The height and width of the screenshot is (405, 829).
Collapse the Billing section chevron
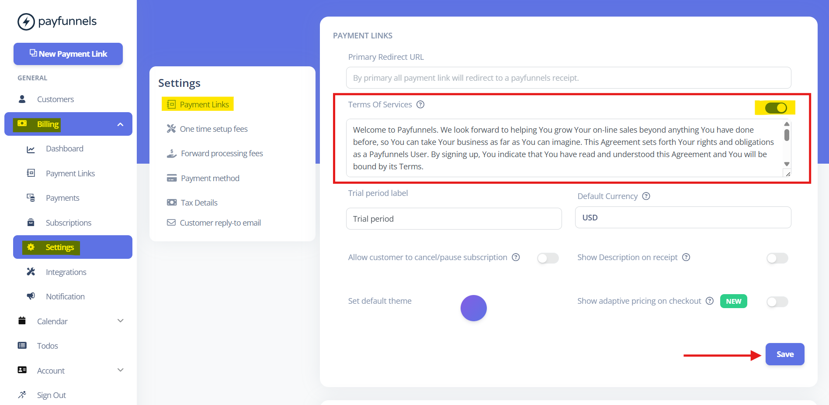[120, 124]
